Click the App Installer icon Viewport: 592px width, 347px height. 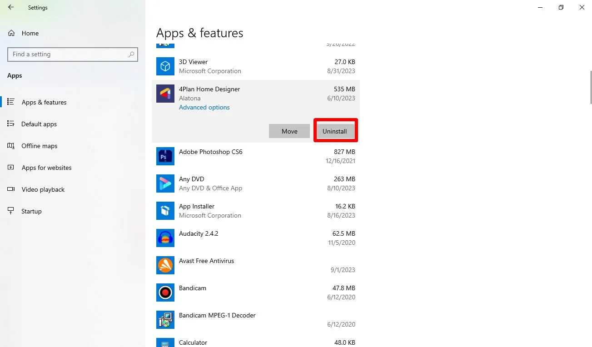[165, 211]
